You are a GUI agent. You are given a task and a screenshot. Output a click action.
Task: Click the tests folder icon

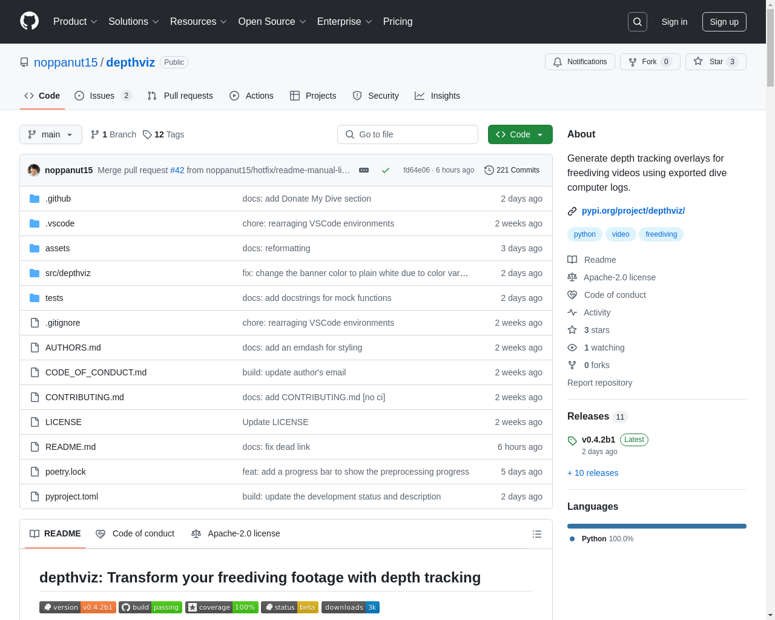coord(35,298)
